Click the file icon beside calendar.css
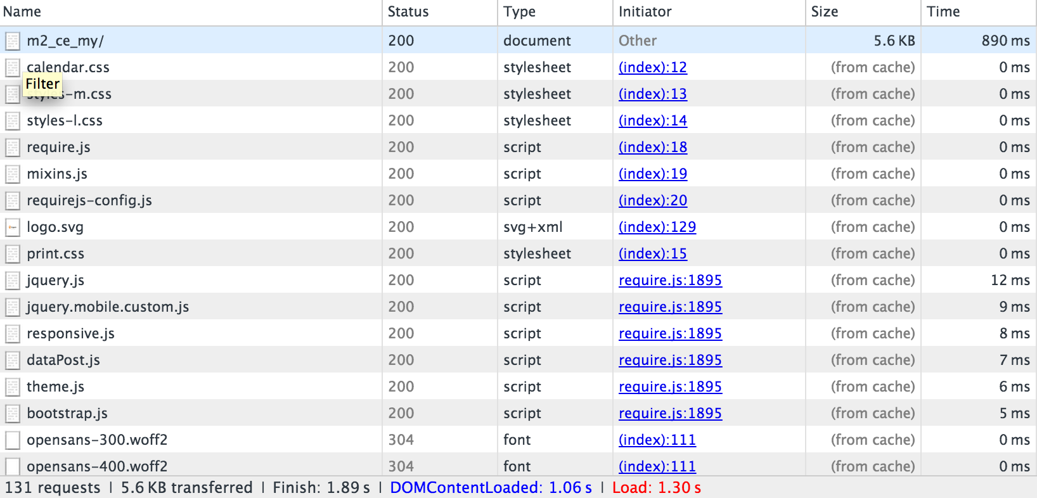Viewport: 1037px width, 498px height. [13, 68]
